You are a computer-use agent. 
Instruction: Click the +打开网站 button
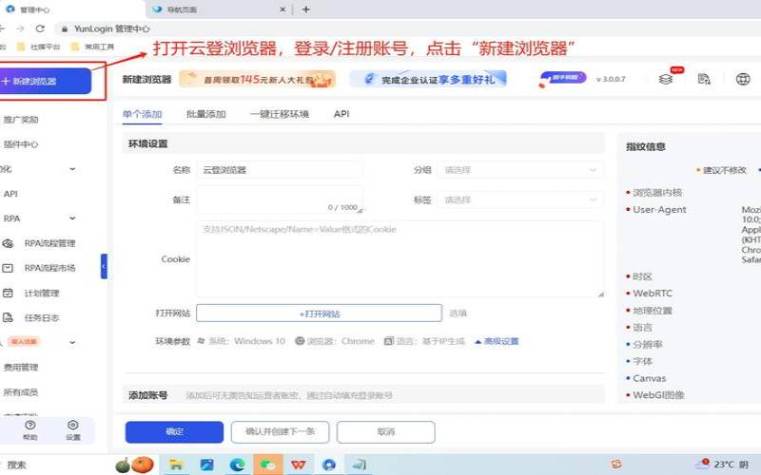[319, 313]
